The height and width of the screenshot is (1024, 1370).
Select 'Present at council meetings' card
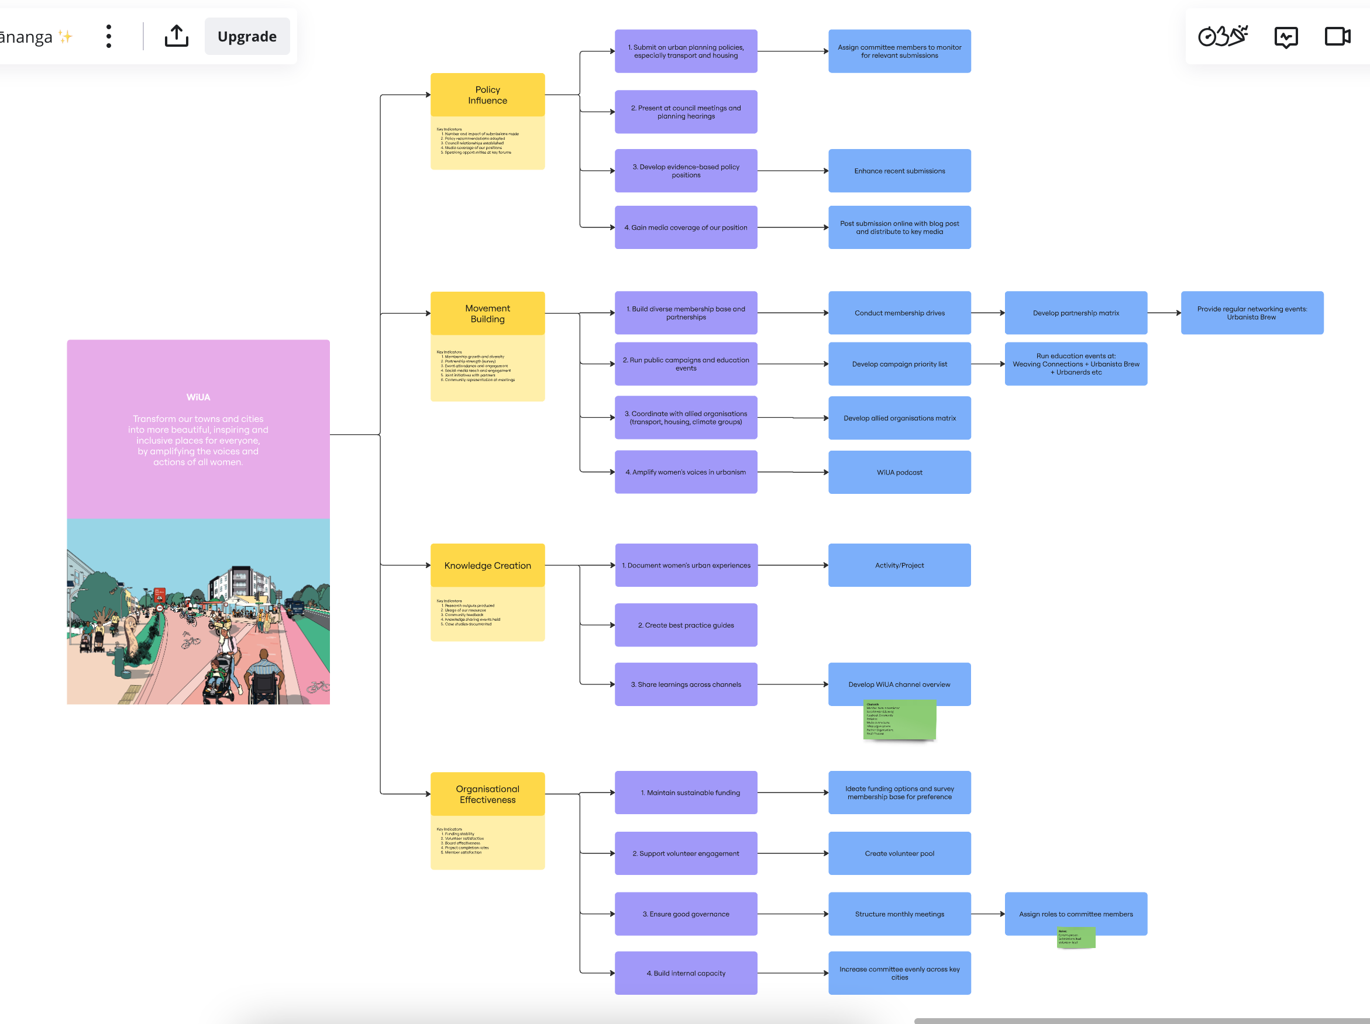click(686, 112)
